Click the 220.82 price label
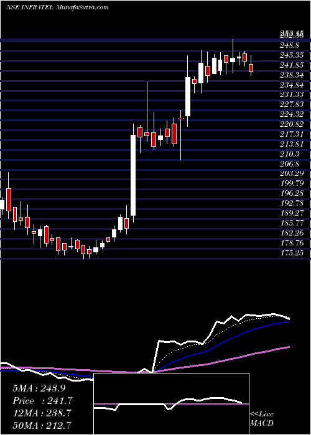 pyautogui.click(x=292, y=124)
